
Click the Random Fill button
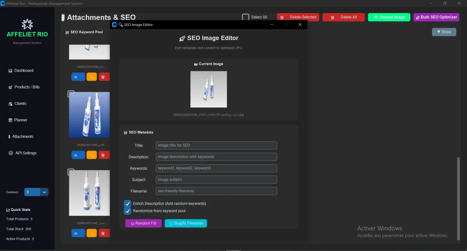143,223
